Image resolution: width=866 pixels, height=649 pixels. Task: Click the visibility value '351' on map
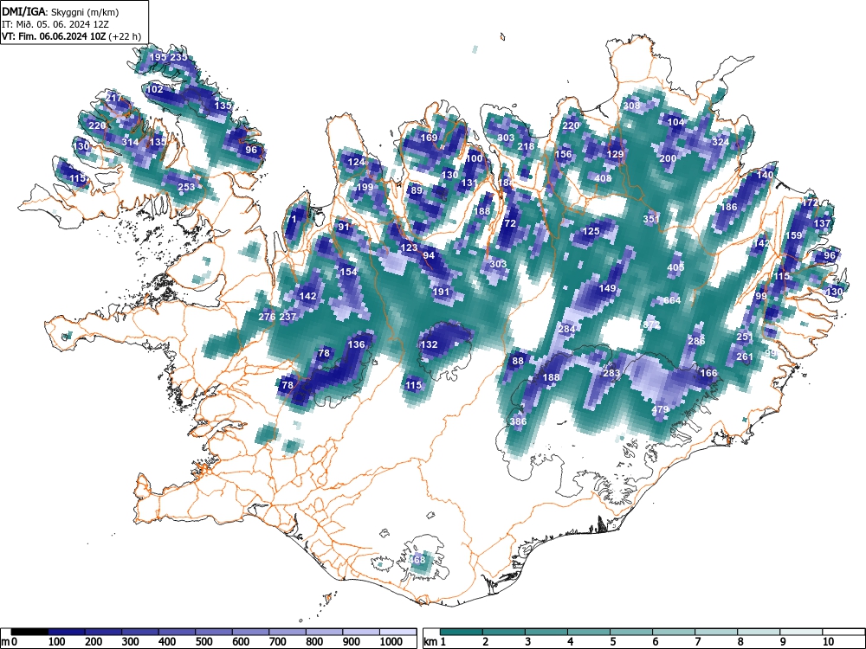coord(652,219)
